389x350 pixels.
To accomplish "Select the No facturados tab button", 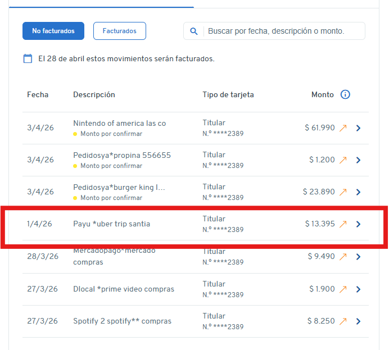I will click(53, 31).
